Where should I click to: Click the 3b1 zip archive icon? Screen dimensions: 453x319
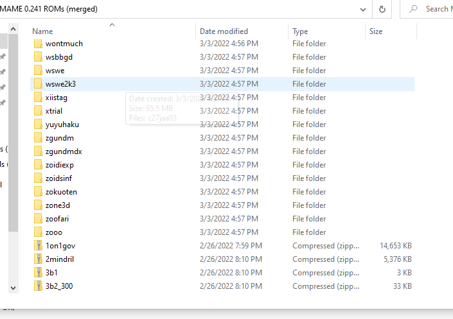(38, 273)
